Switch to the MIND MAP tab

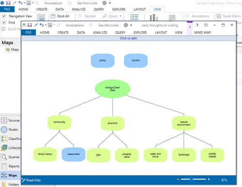(202, 32)
